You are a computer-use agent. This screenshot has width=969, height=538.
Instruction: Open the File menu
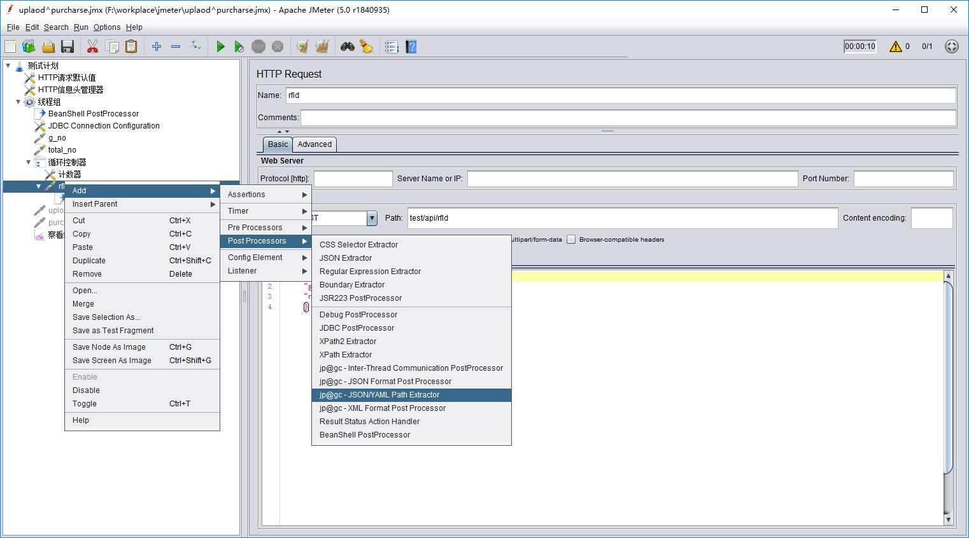click(x=13, y=27)
